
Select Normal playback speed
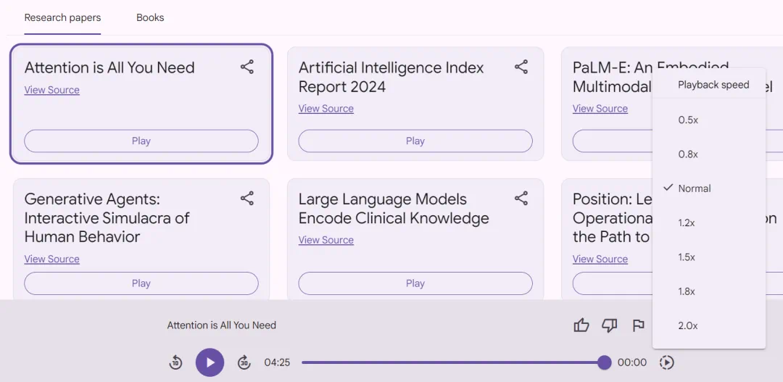coord(694,188)
